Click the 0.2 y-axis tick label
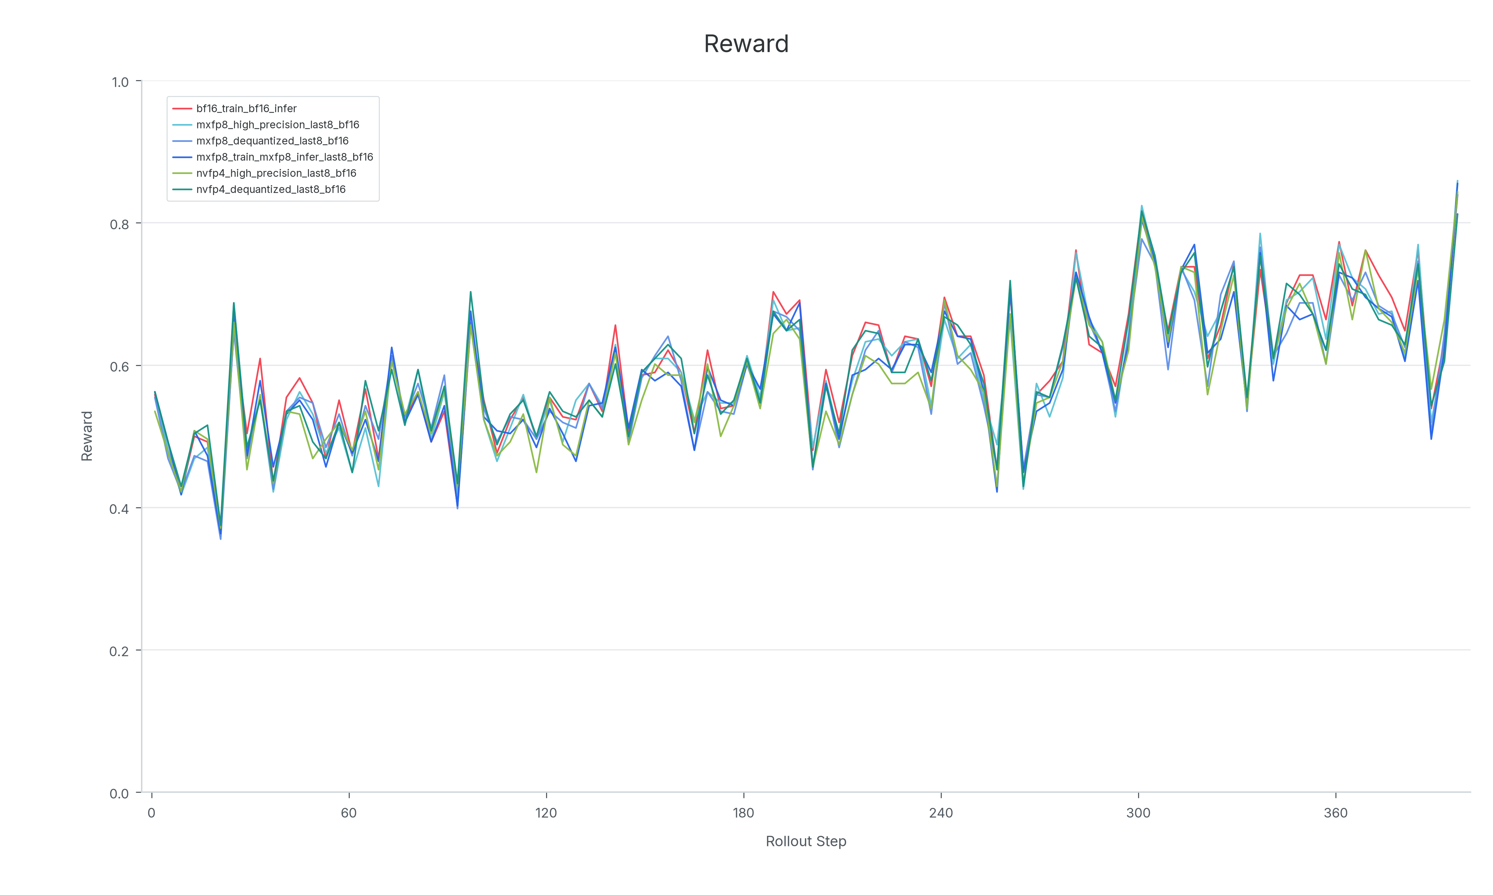The image size is (1493, 895). (120, 651)
